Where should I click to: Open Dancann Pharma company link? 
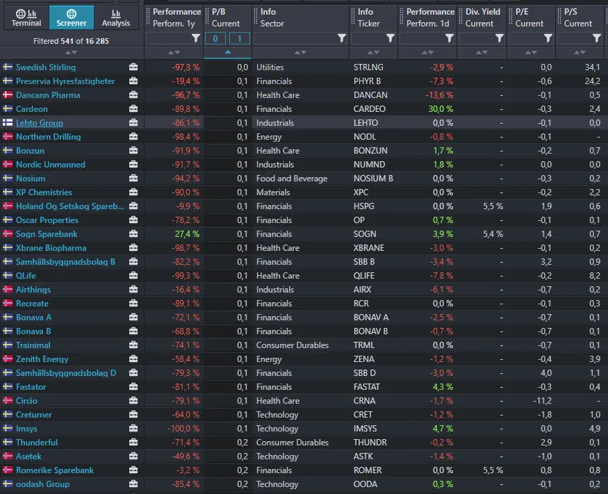pos(48,95)
